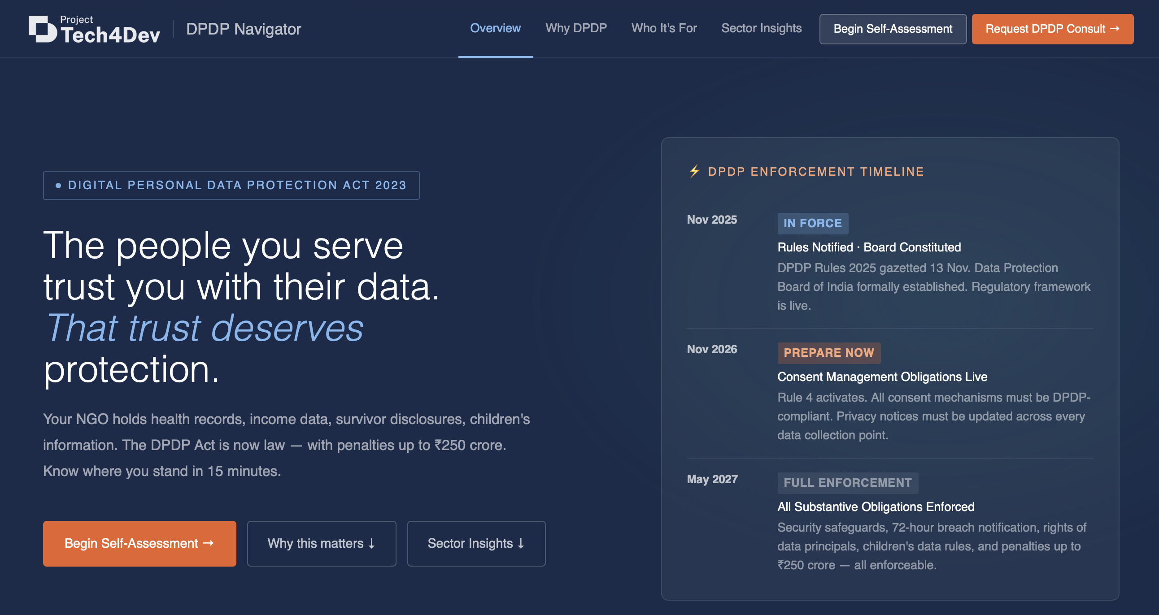Click the DPDP Navigator title text

click(x=244, y=29)
